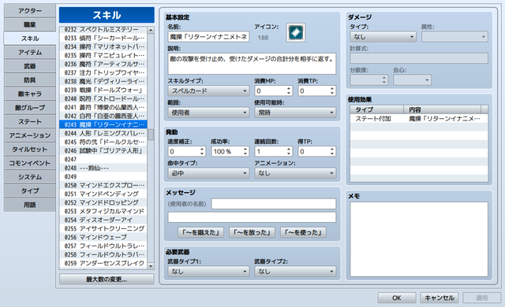Viewport: 505px width, 307px height.
Task: Select empty skill slot 0247
Action: 103,159
